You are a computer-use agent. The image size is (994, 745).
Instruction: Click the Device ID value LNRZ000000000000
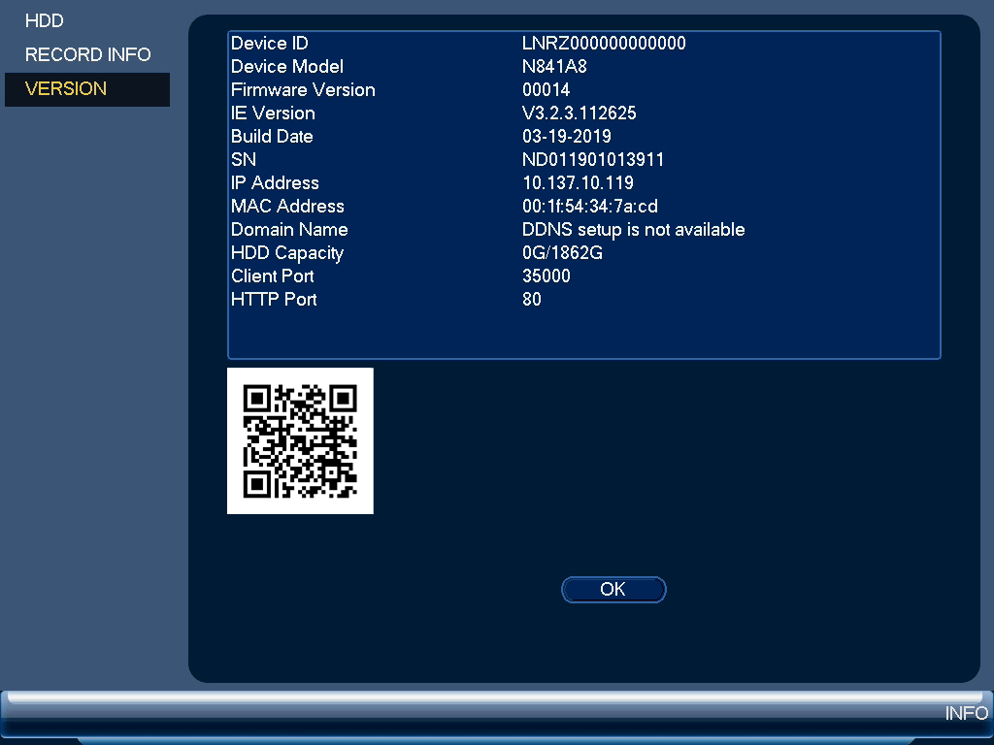[x=604, y=43]
